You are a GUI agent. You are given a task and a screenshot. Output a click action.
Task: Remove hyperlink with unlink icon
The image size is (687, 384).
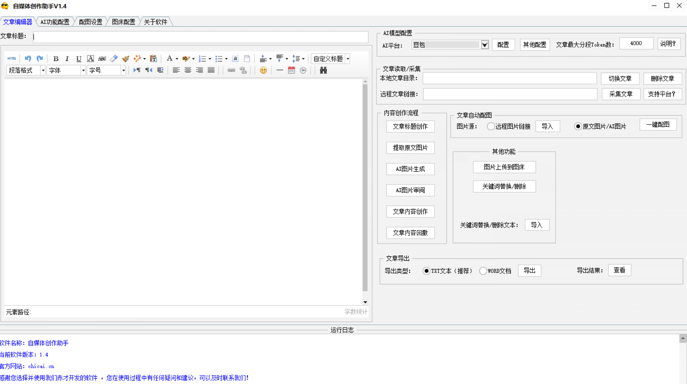243,70
